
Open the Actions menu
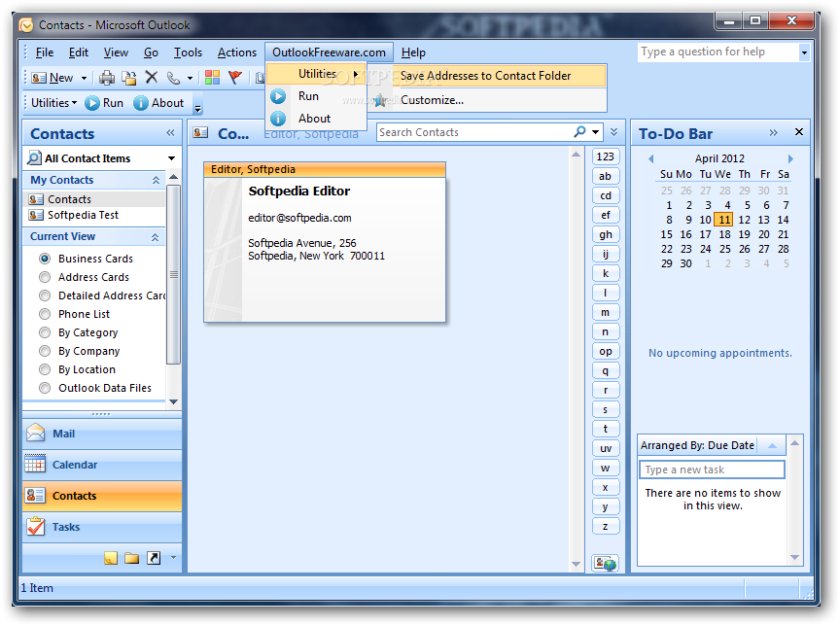[x=237, y=52]
